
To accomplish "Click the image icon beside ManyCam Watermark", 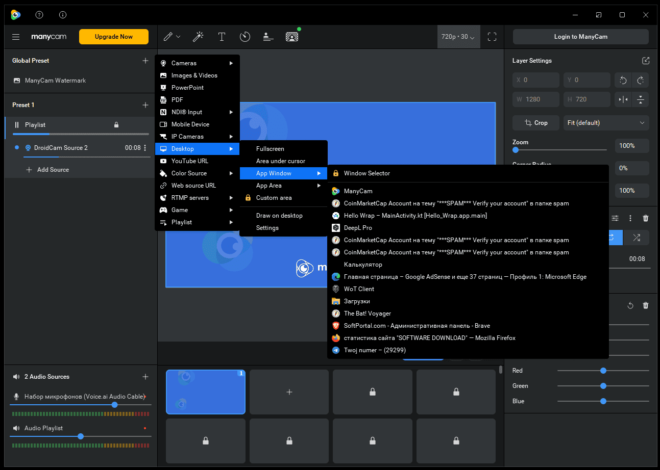I will 17,81.
